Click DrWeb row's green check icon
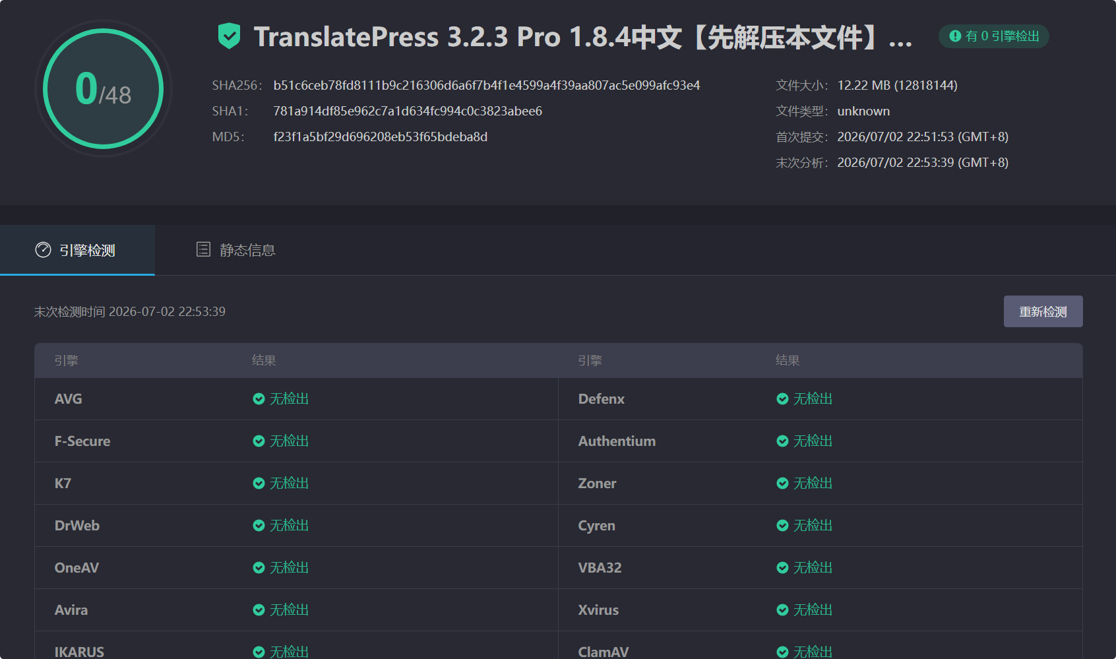Viewport: 1116px width, 659px height. pyautogui.click(x=259, y=526)
